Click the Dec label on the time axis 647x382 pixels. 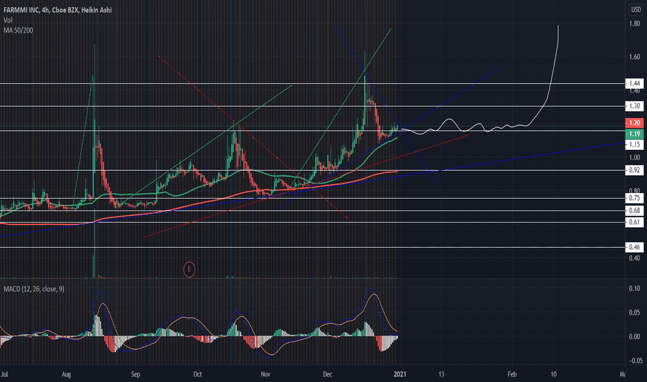pyautogui.click(x=327, y=374)
